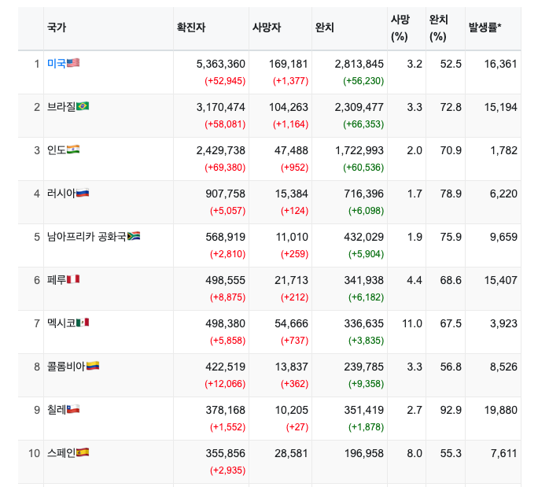Select the 브라질 country name
The image size is (538, 487).
tap(61, 107)
